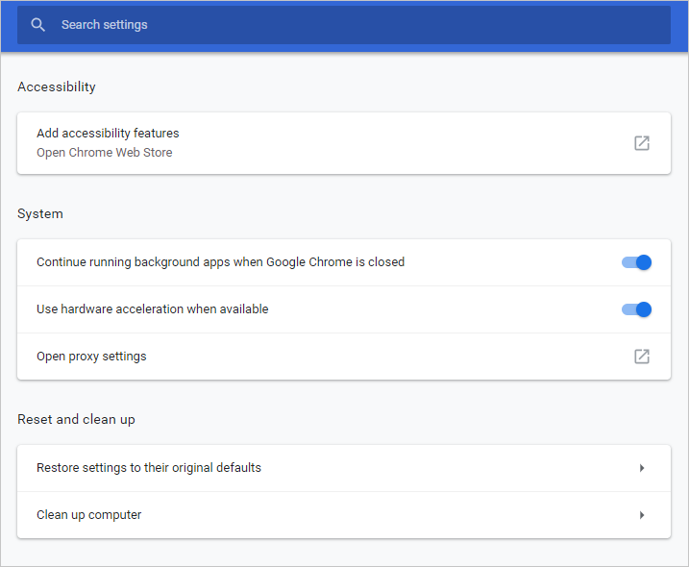
Task: Click the Open Chrome Web Store subtext
Action: pos(104,153)
